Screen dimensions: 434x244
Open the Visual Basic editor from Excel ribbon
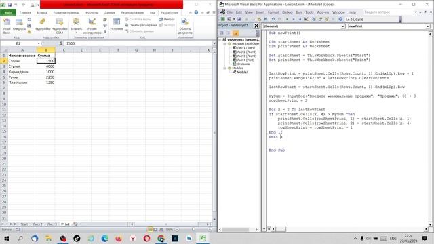coord(6,26)
